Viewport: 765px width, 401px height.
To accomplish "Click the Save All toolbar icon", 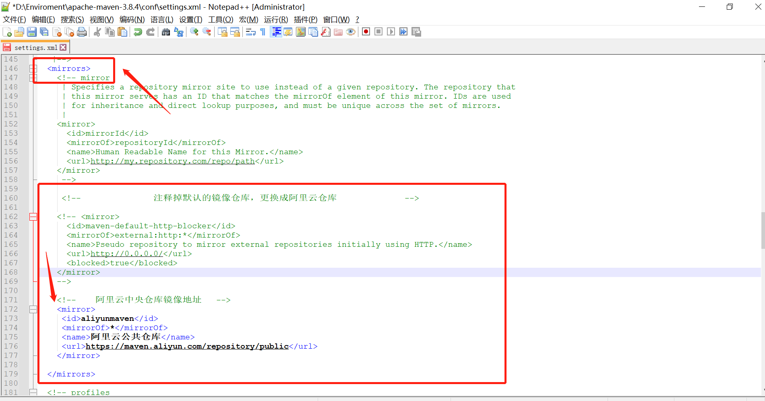I will pos(44,32).
